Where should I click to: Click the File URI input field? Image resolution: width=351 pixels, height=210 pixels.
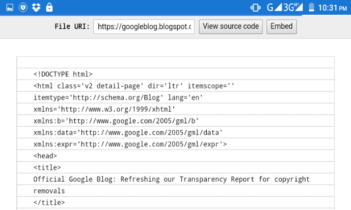[144, 26]
